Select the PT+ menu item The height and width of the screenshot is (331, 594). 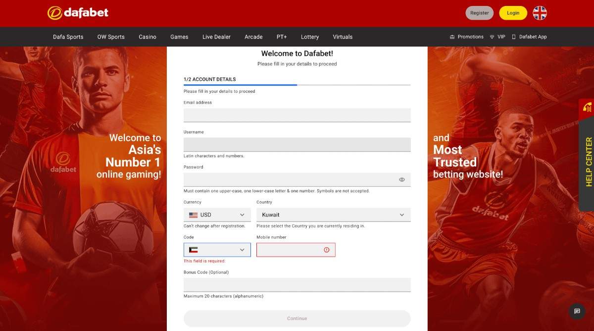pyautogui.click(x=282, y=37)
